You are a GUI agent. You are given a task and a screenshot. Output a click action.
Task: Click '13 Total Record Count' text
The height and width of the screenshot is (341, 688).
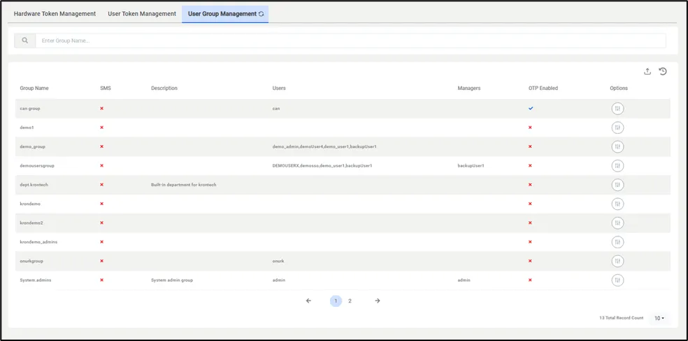(622, 318)
